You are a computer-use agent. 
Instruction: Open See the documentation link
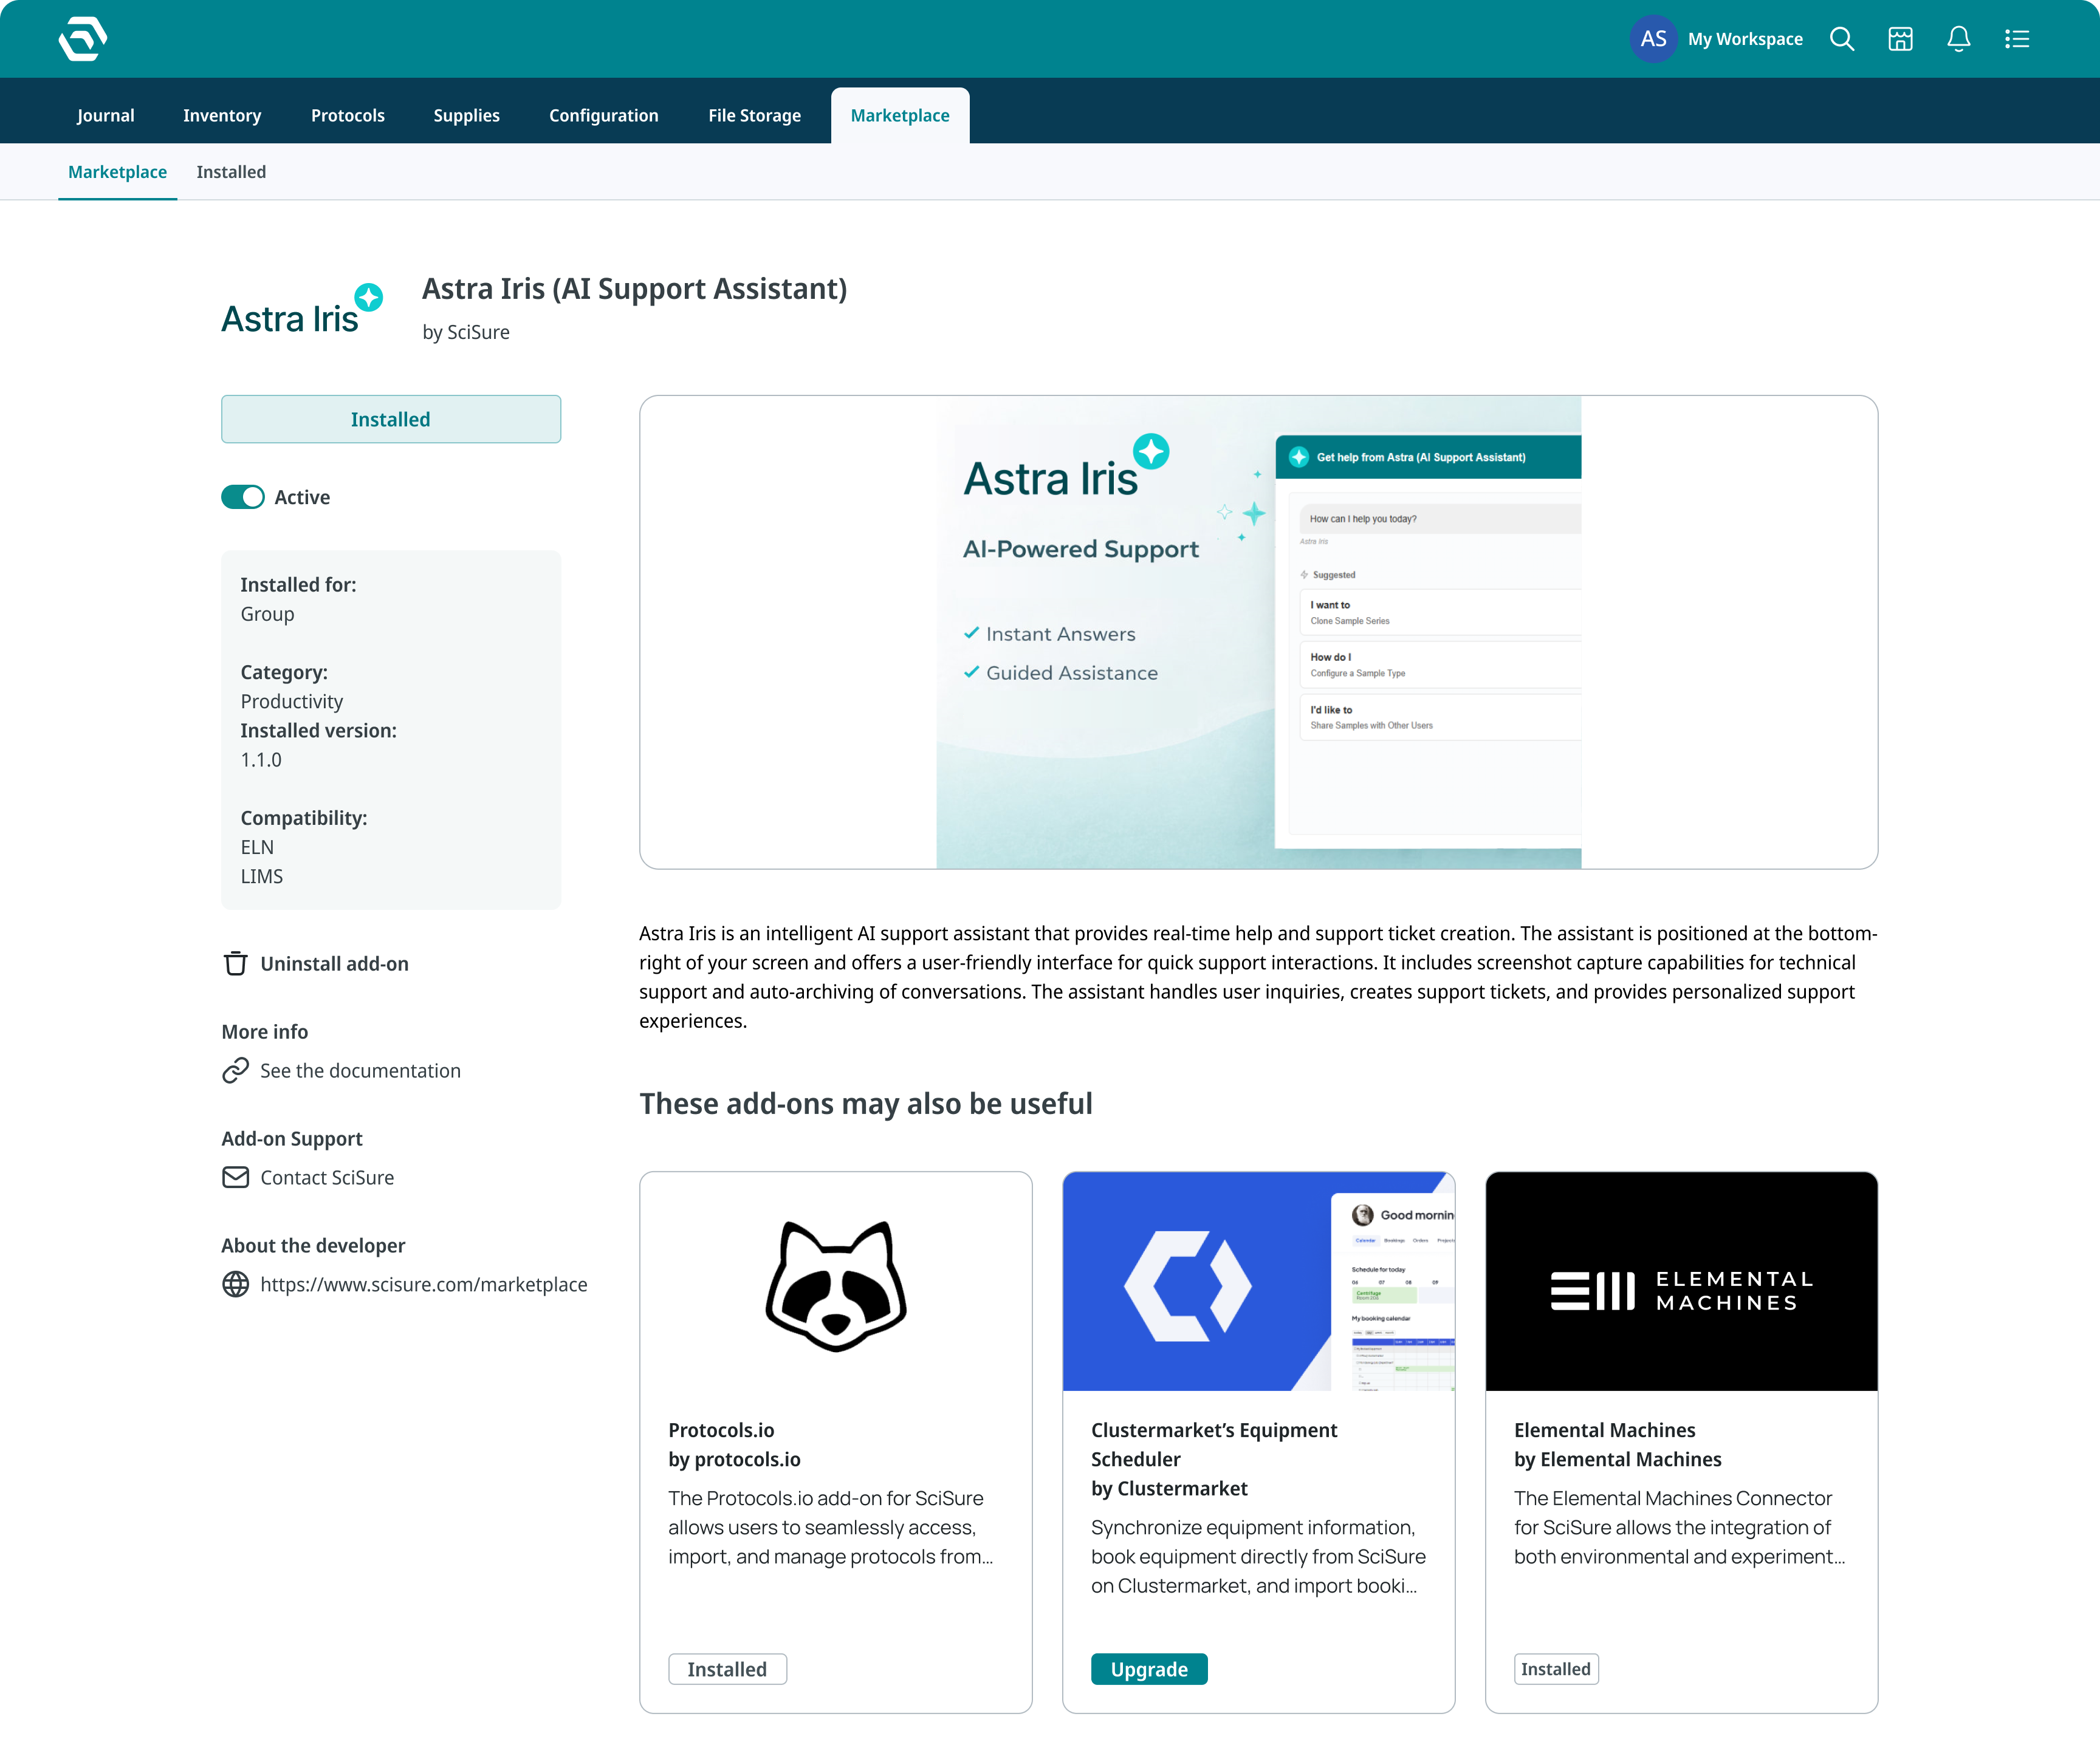(x=360, y=1070)
